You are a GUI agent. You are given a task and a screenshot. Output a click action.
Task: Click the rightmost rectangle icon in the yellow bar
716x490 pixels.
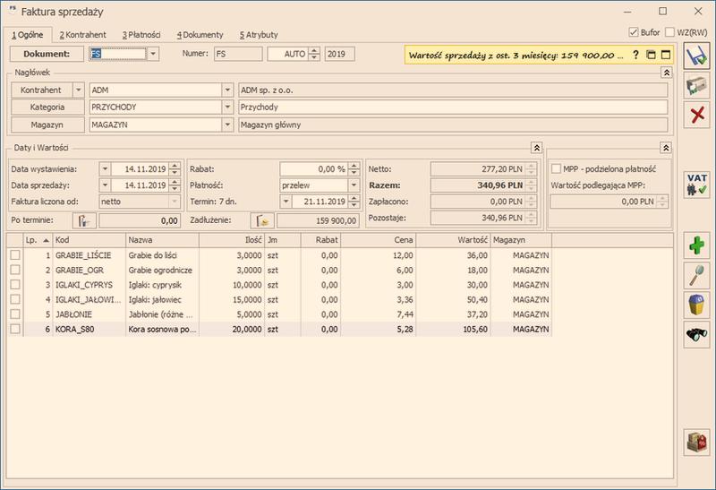666,55
